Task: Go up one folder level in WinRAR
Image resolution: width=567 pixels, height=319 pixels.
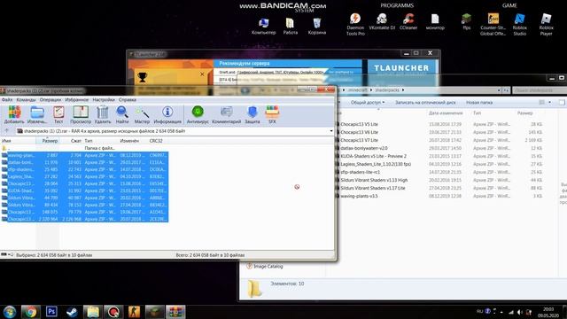Action: pyautogui.click(x=6, y=131)
